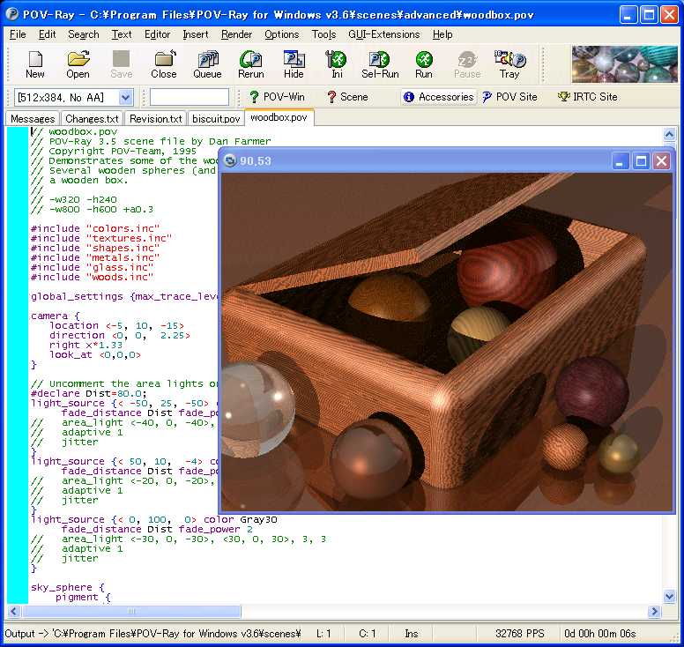684x647 pixels.
Task: Open POV-Win help
Action: 277,97
